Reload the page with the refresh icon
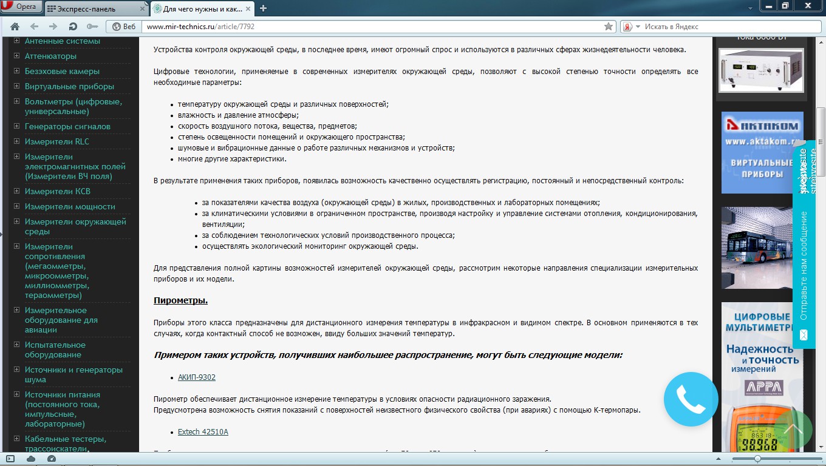The image size is (826, 466). [73, 27]
